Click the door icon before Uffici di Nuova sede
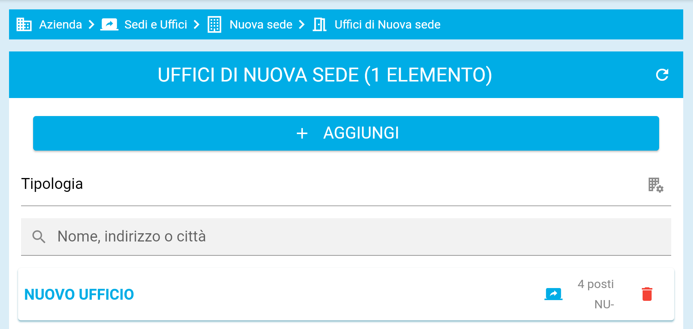The width and height of the screenshot is (693, 329). 319,25
